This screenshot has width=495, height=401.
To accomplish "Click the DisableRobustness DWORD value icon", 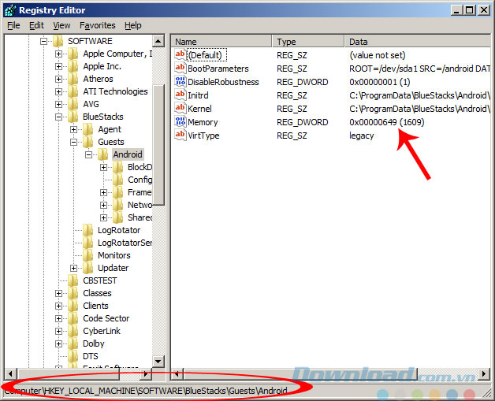I will (x=181, y=82).
